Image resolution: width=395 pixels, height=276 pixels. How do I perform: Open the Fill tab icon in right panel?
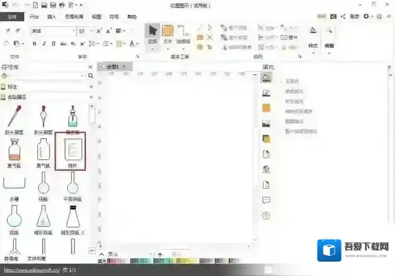coord(266,77)
